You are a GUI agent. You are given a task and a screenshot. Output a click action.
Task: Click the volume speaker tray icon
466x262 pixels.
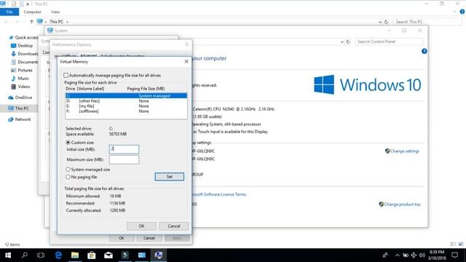click(422, 255)
